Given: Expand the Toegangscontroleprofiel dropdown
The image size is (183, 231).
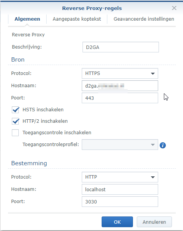Looking at the screenshot, I should pyautogui.click(x=120, y=145).
